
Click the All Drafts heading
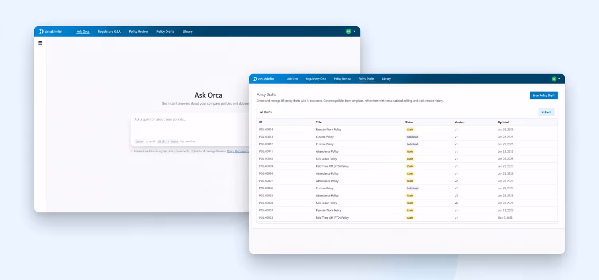point(266,112)
